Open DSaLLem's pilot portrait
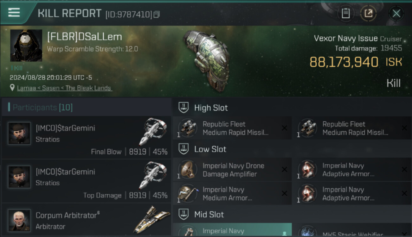 click(x=26, y=46)
